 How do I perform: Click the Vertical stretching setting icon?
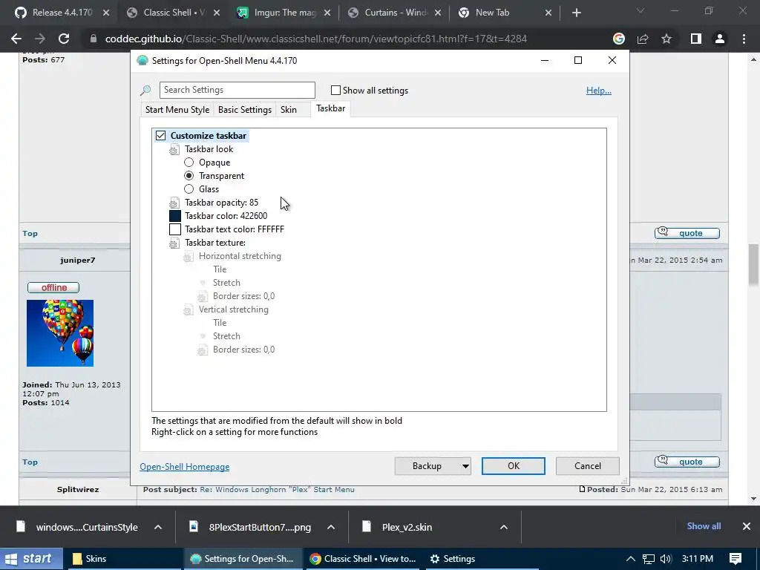[188, 310]
